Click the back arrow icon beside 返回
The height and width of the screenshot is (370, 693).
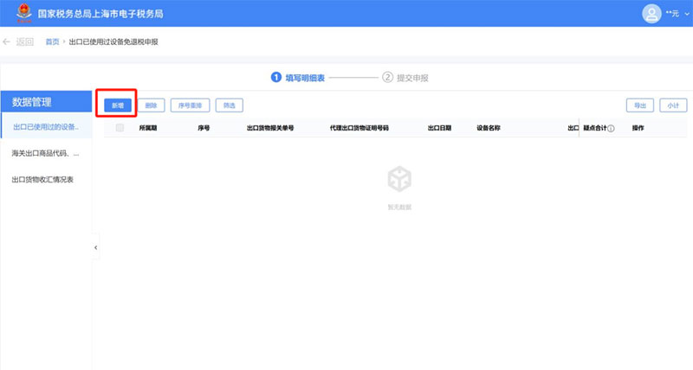[8, 41]
